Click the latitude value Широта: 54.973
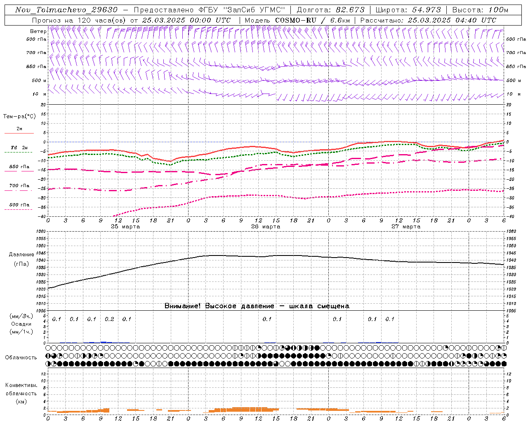 (x=408, y=10)
